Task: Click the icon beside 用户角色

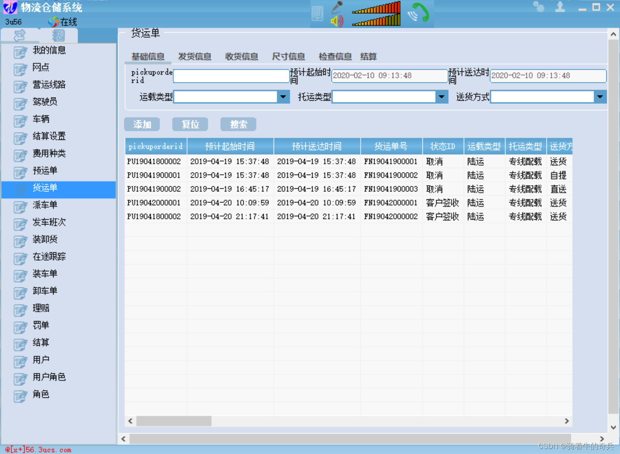Action: coord(20,379)
